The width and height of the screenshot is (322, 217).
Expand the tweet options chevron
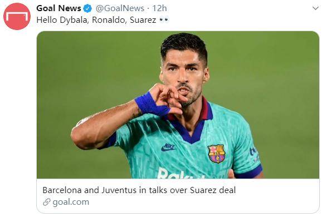tap(315, 8)
